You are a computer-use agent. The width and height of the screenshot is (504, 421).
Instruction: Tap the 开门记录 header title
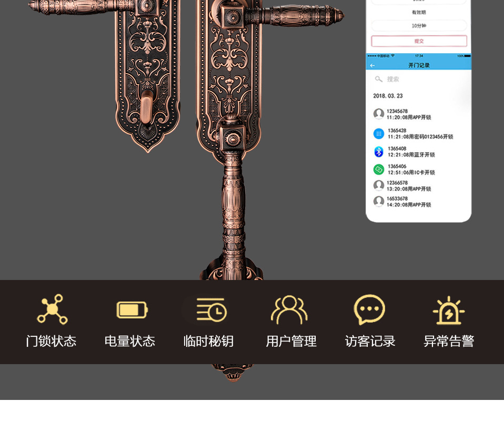419,65
